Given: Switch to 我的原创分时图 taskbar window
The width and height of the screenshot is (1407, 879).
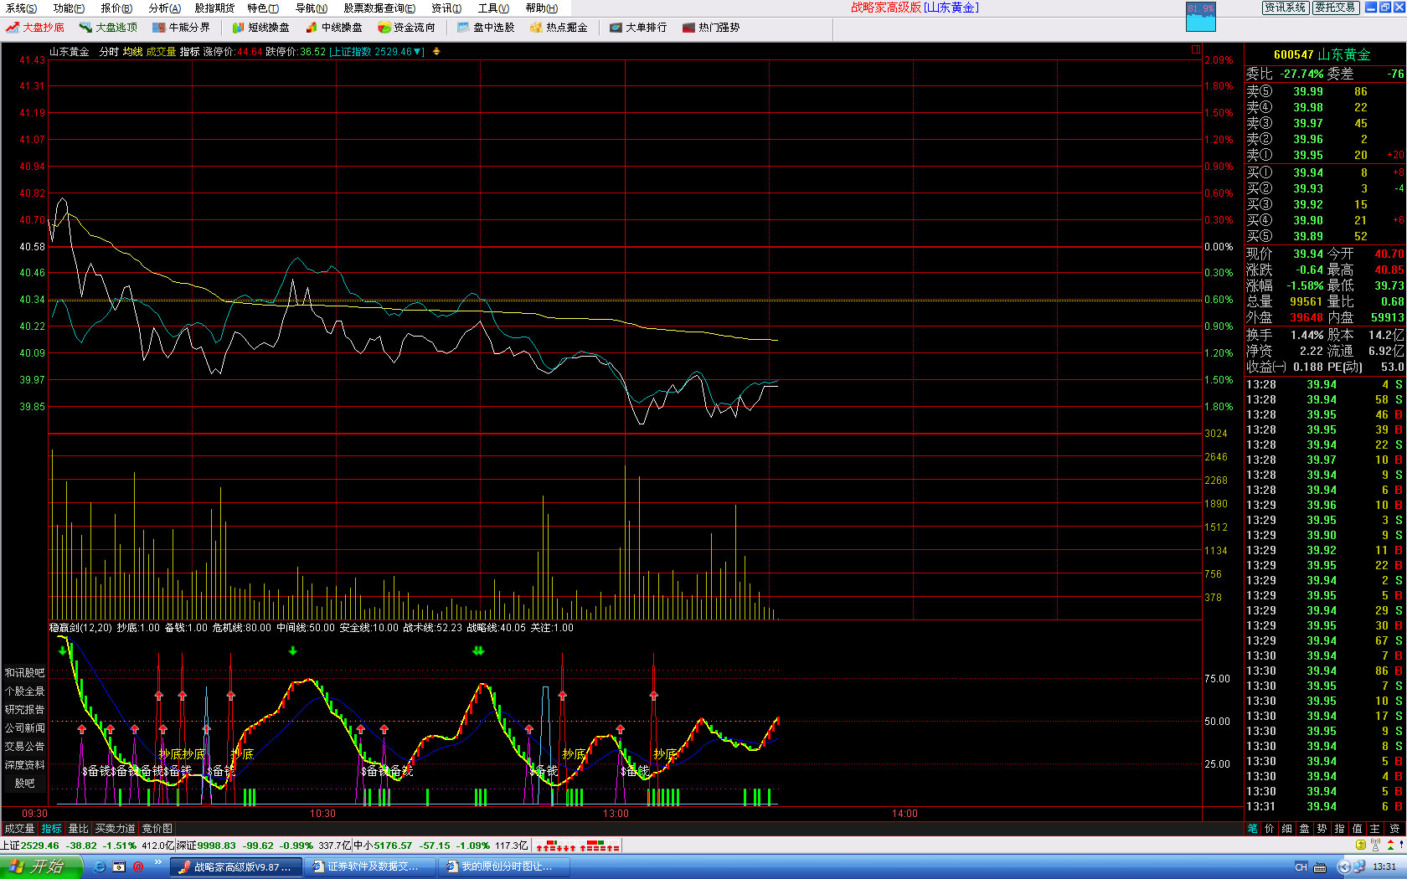Looking at the screenshot, I should click(505, 867).
